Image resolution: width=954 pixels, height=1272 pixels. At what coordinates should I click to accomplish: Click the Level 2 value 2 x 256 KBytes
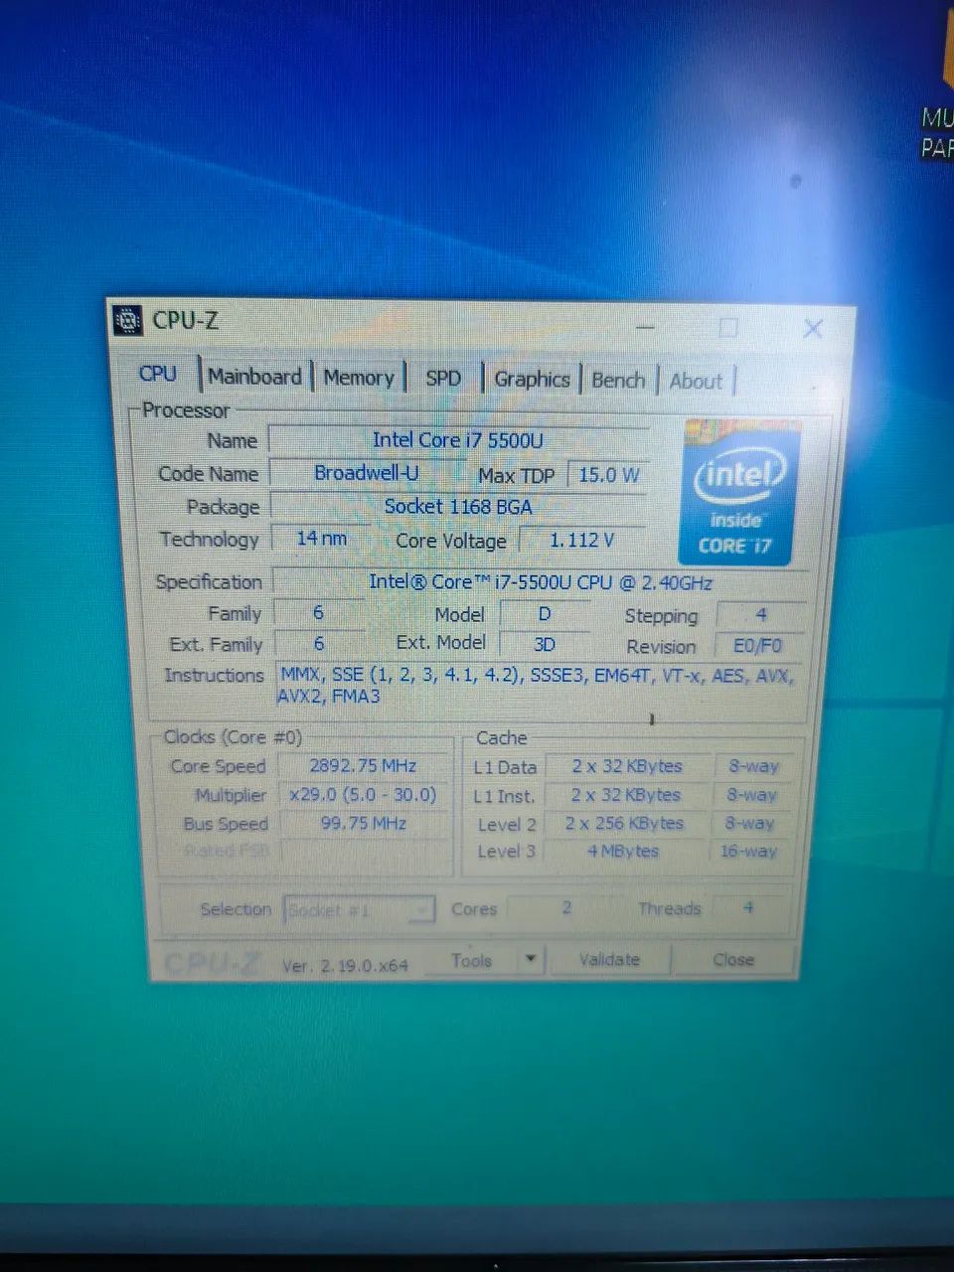tap(626, 823)
